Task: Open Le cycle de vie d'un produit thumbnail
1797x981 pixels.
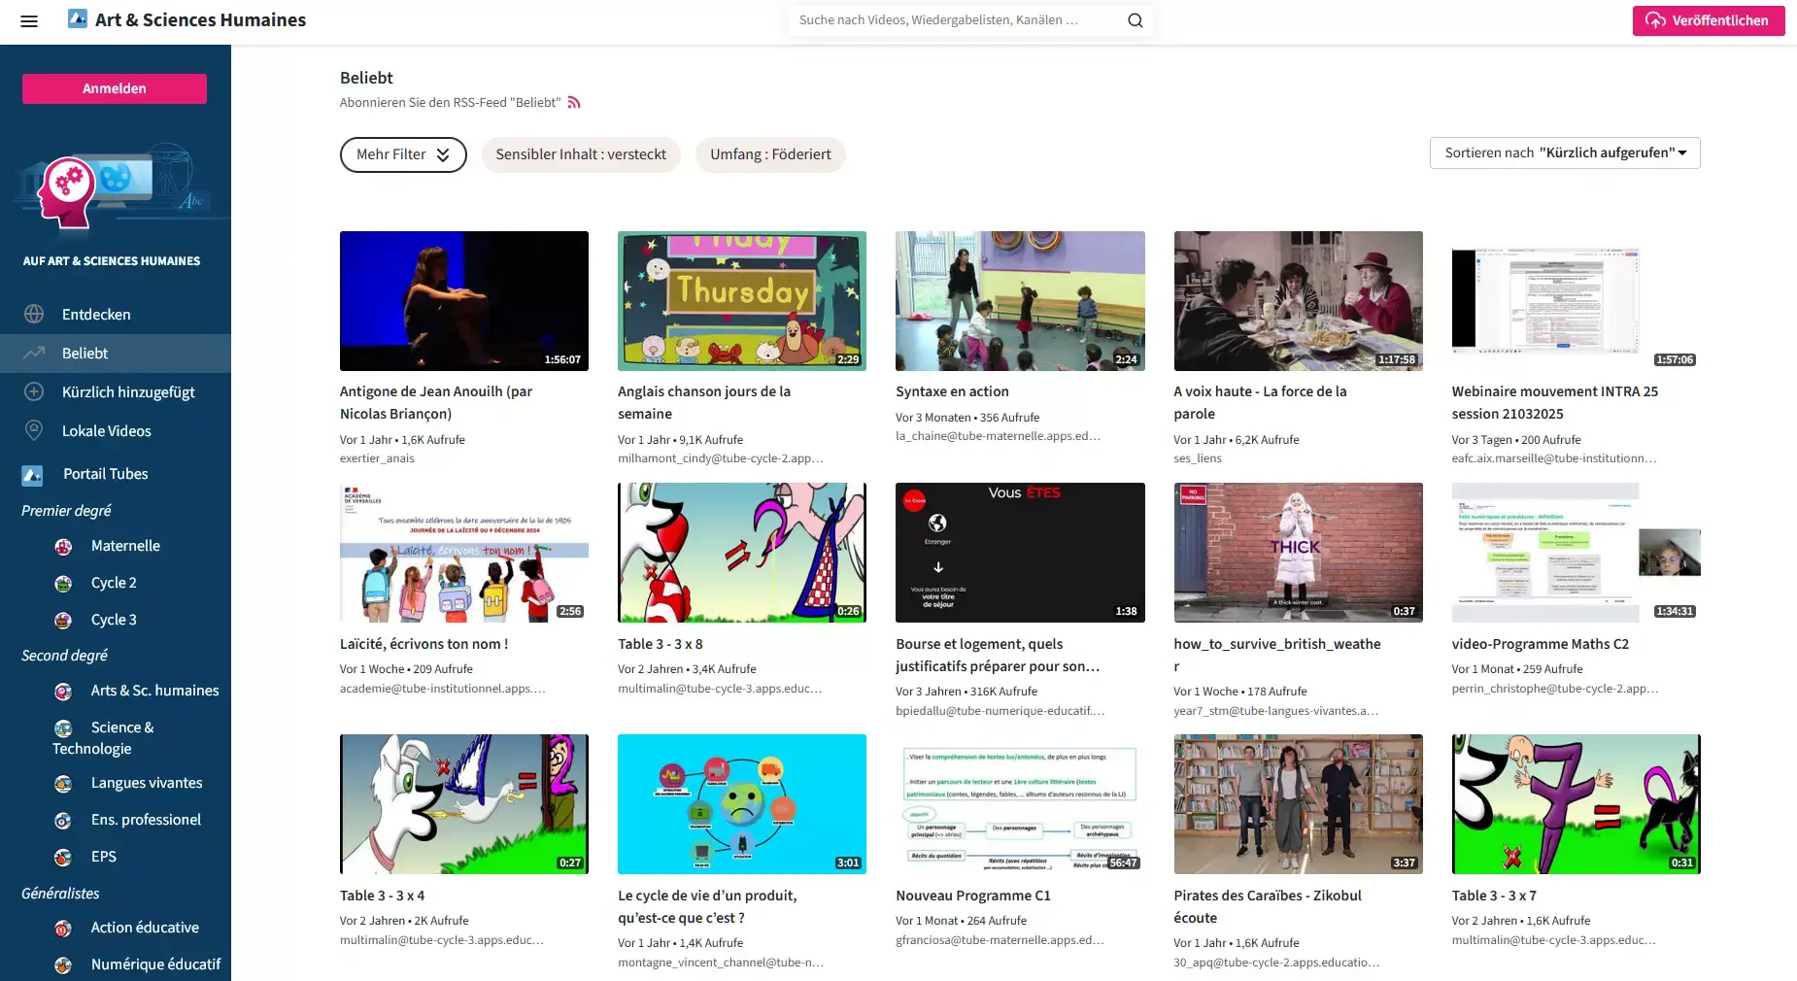Action: pyautogui.click(x=742, y=804)
